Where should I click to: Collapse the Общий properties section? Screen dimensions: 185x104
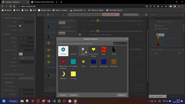(2, 34)
